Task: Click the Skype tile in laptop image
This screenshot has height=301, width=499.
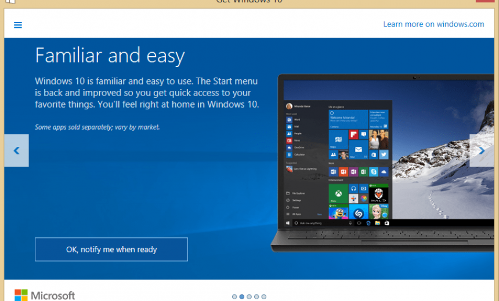Action: click(374, 172)
